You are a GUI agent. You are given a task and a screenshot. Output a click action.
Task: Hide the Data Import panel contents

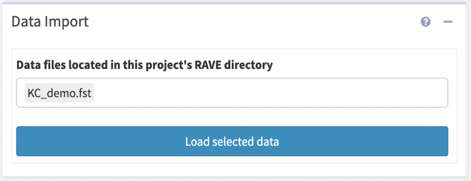(448, 22)
